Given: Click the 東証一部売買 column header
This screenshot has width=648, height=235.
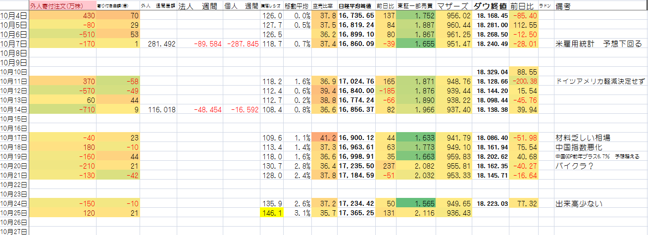Looking at the screenshot, I should 416,6.
